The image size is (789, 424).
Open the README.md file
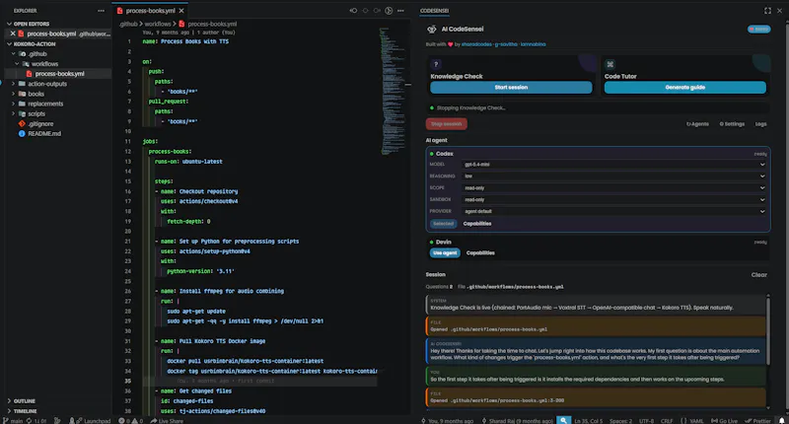[44, 134]
